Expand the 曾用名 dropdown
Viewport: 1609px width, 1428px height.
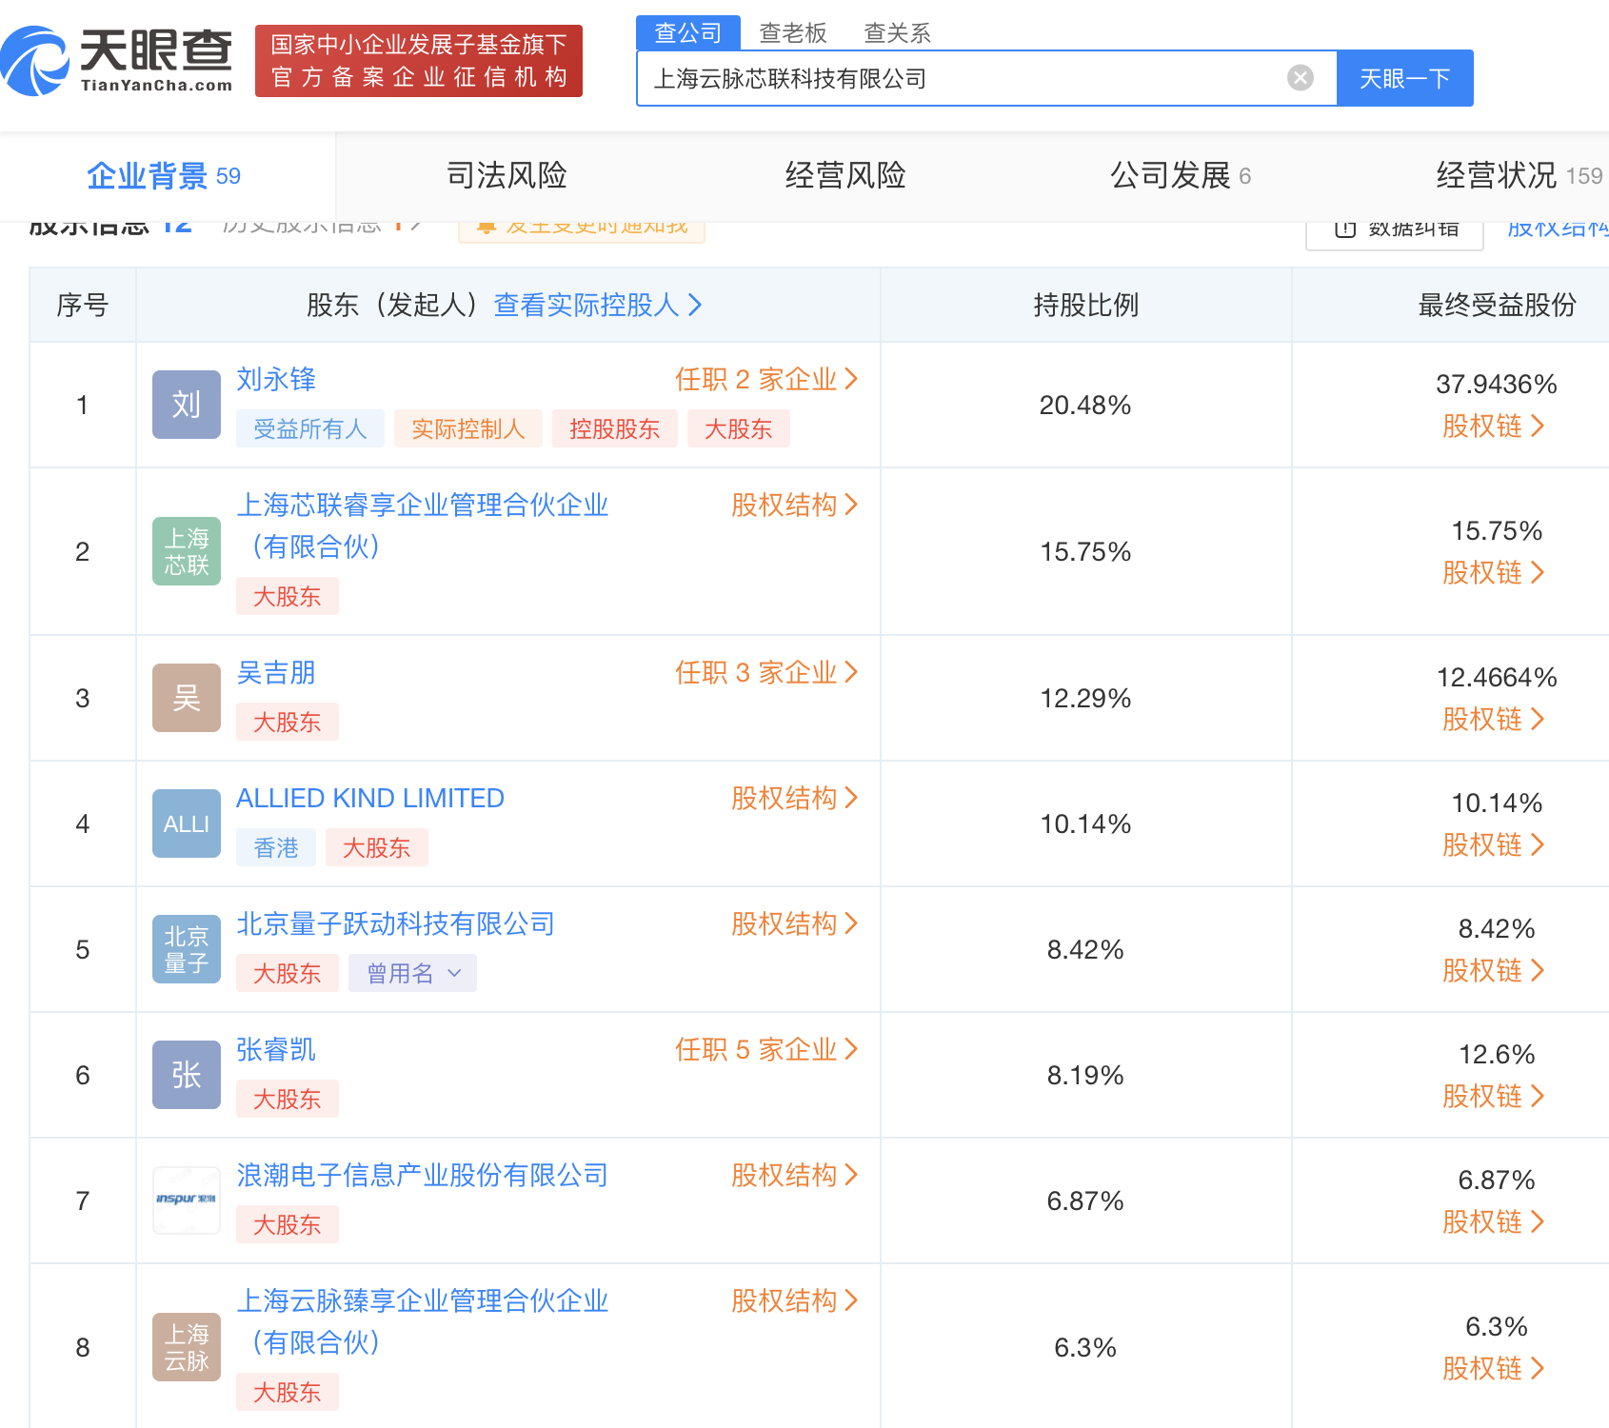pos(412,973)
